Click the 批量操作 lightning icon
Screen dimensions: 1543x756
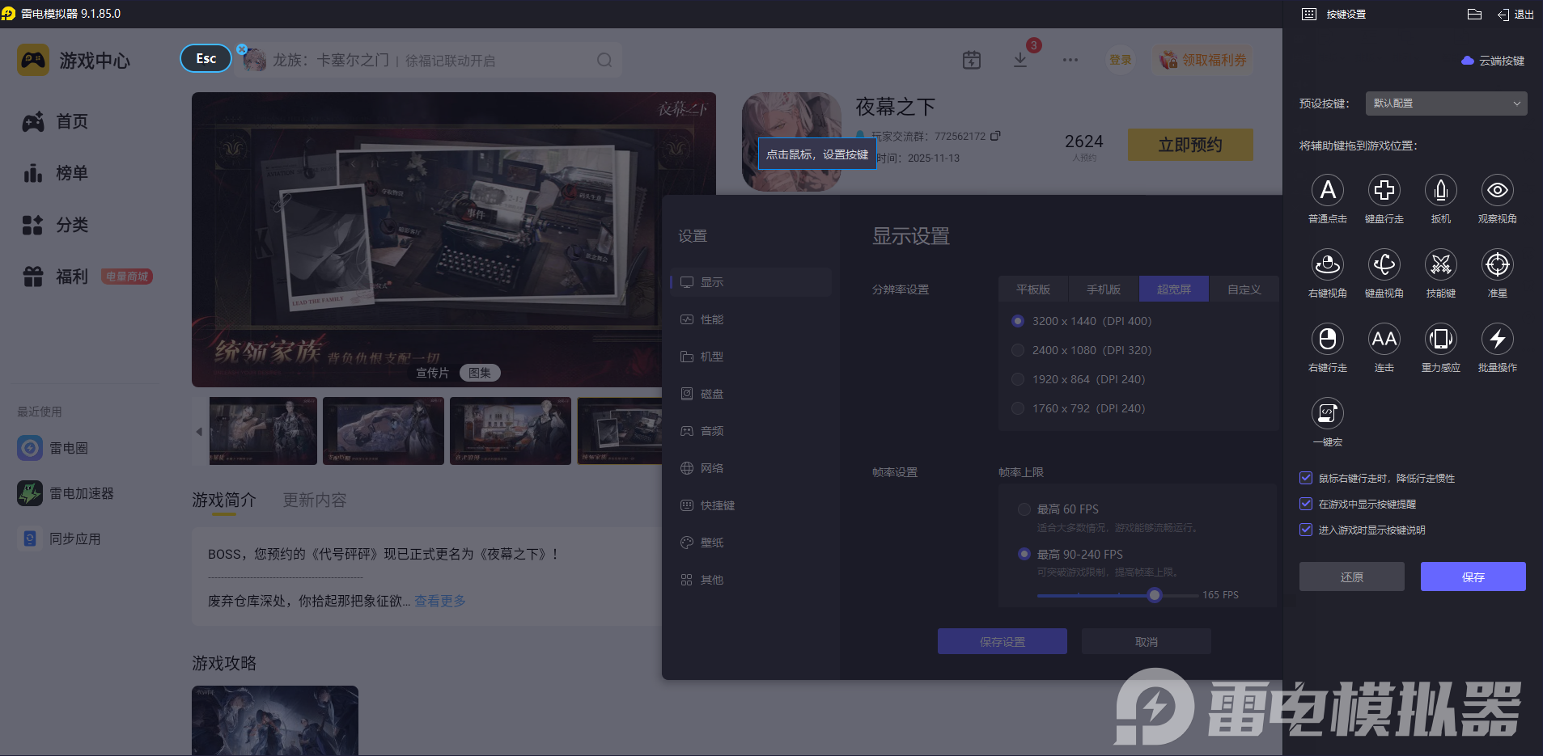pyautogui.click(x=1497, y=340)
